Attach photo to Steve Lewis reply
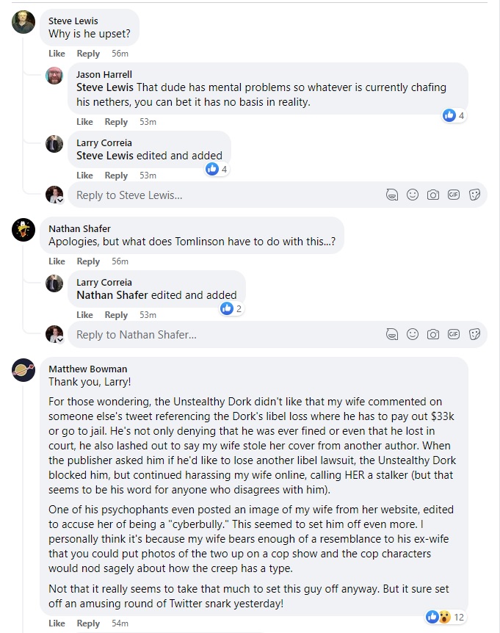500x633 pixels. coord(433,195)
